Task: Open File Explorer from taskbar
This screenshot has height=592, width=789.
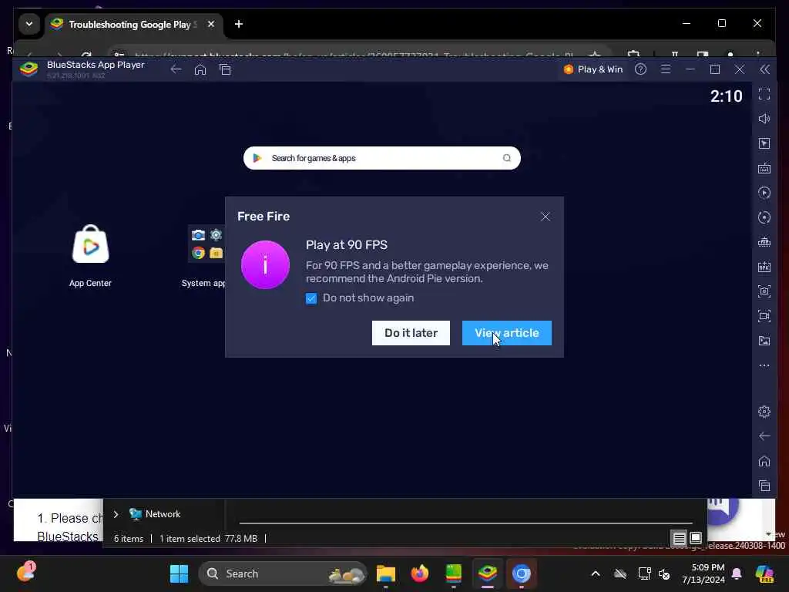Action: (386, 573)
